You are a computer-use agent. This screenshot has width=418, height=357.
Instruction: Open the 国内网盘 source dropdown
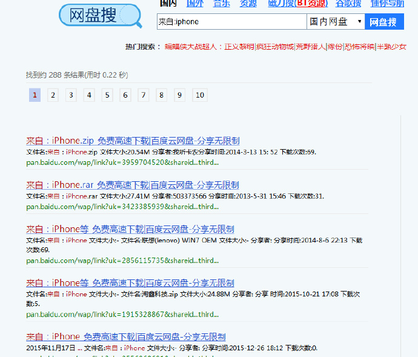coord(336,22)
